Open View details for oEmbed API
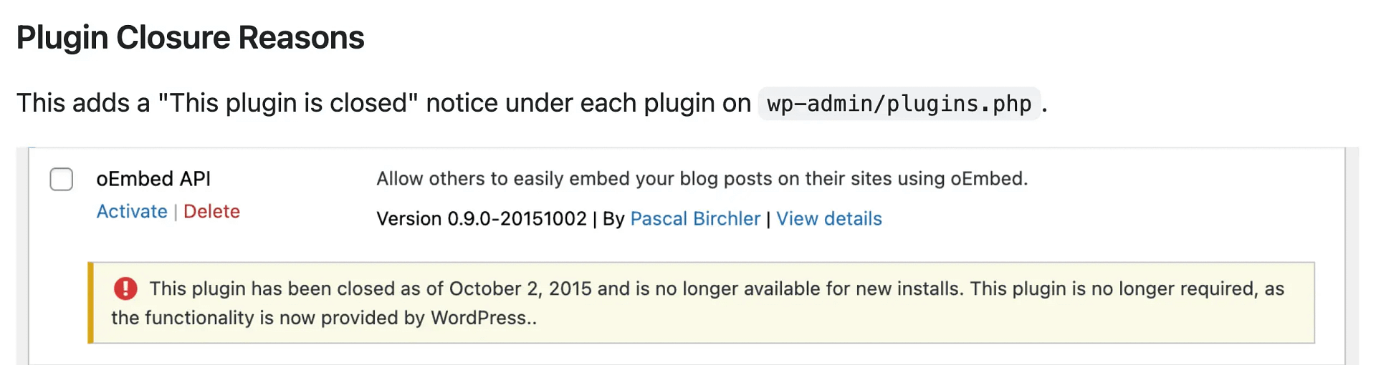 (x=828, y=219)
